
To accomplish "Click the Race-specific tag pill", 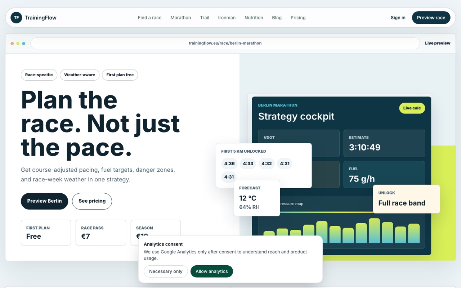I will pos(39,75).
